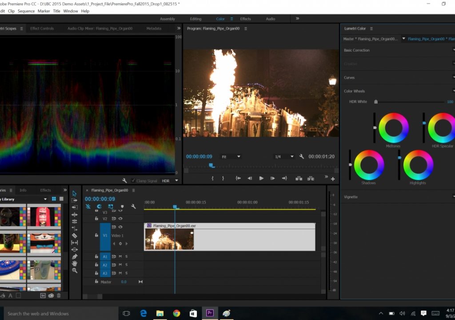Open the Sequence menu
The height and width of the screenshot is (320, 455).
coord(26,11)
